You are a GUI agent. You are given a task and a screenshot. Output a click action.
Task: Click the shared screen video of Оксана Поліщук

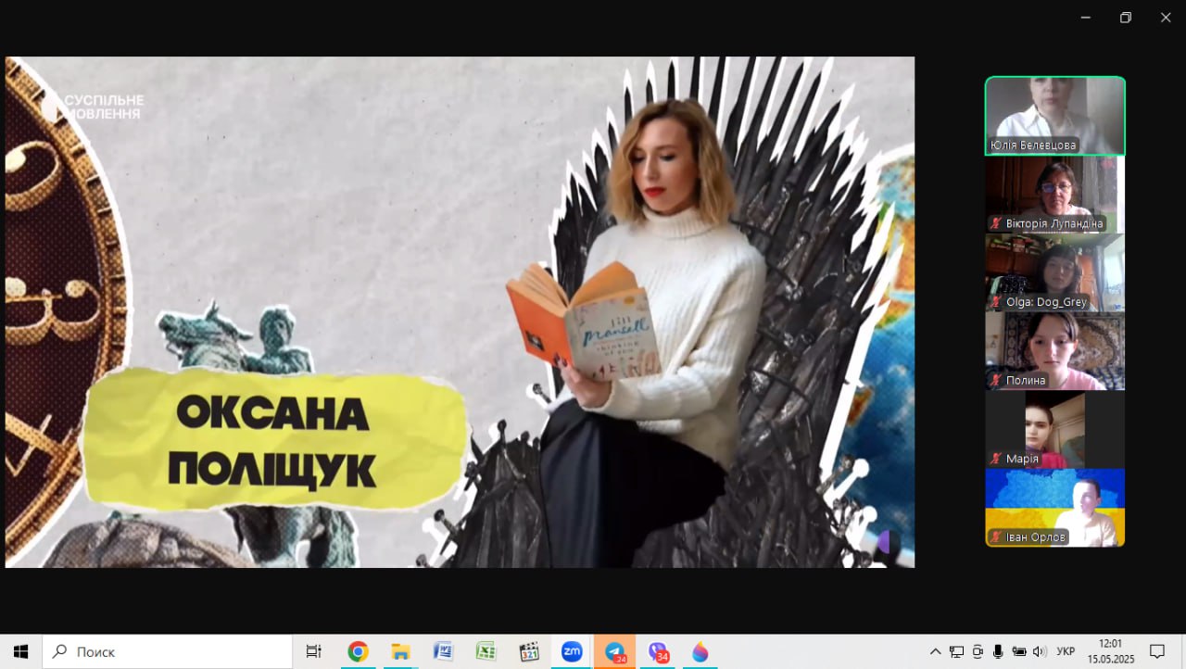coord(460,312)
